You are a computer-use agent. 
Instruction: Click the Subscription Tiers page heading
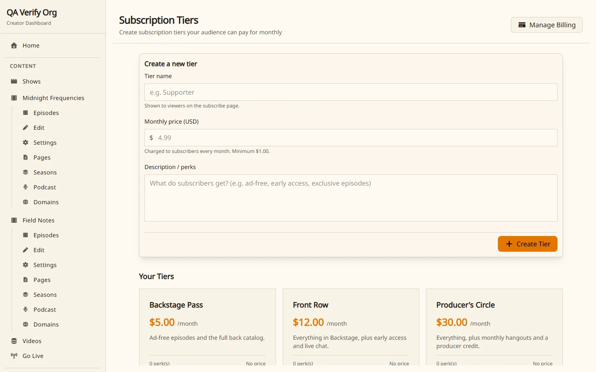coord(159,20)
